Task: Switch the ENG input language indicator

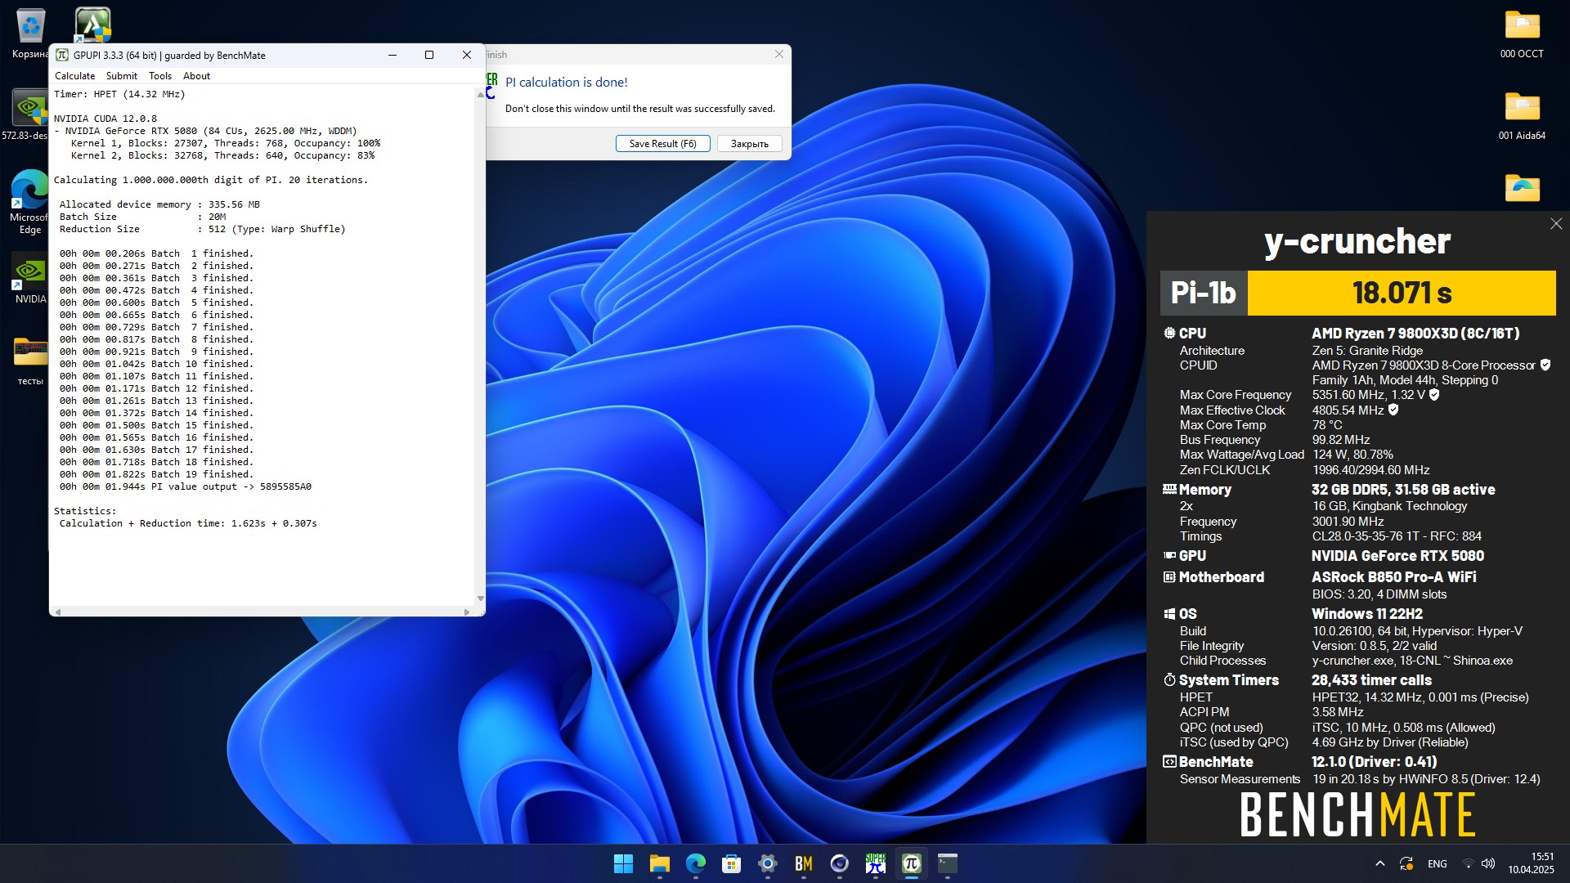Action: [1437, 863]
